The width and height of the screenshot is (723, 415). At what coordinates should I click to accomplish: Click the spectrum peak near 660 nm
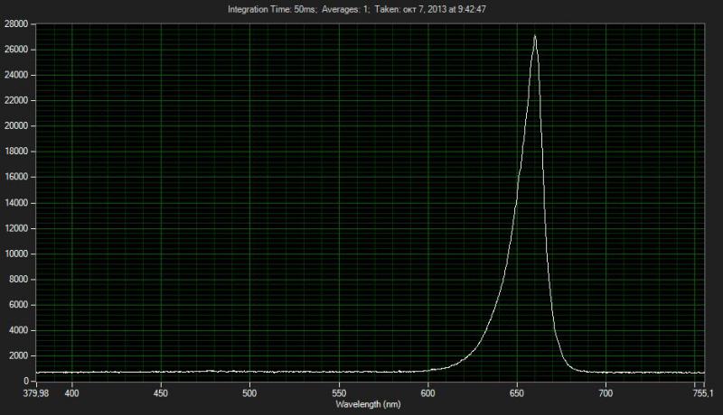pyautogui.click(x=535, y=38)
